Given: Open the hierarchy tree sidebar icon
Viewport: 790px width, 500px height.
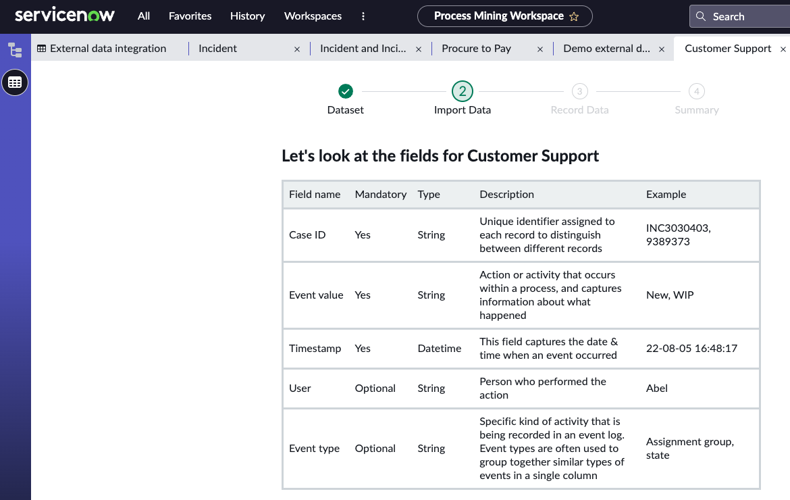Looking at the screenshot, I should (15, 49).
